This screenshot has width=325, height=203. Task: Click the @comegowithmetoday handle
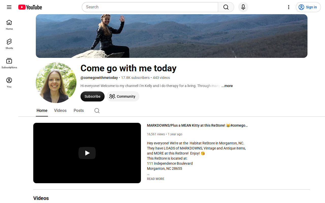[x=99, y=78]
